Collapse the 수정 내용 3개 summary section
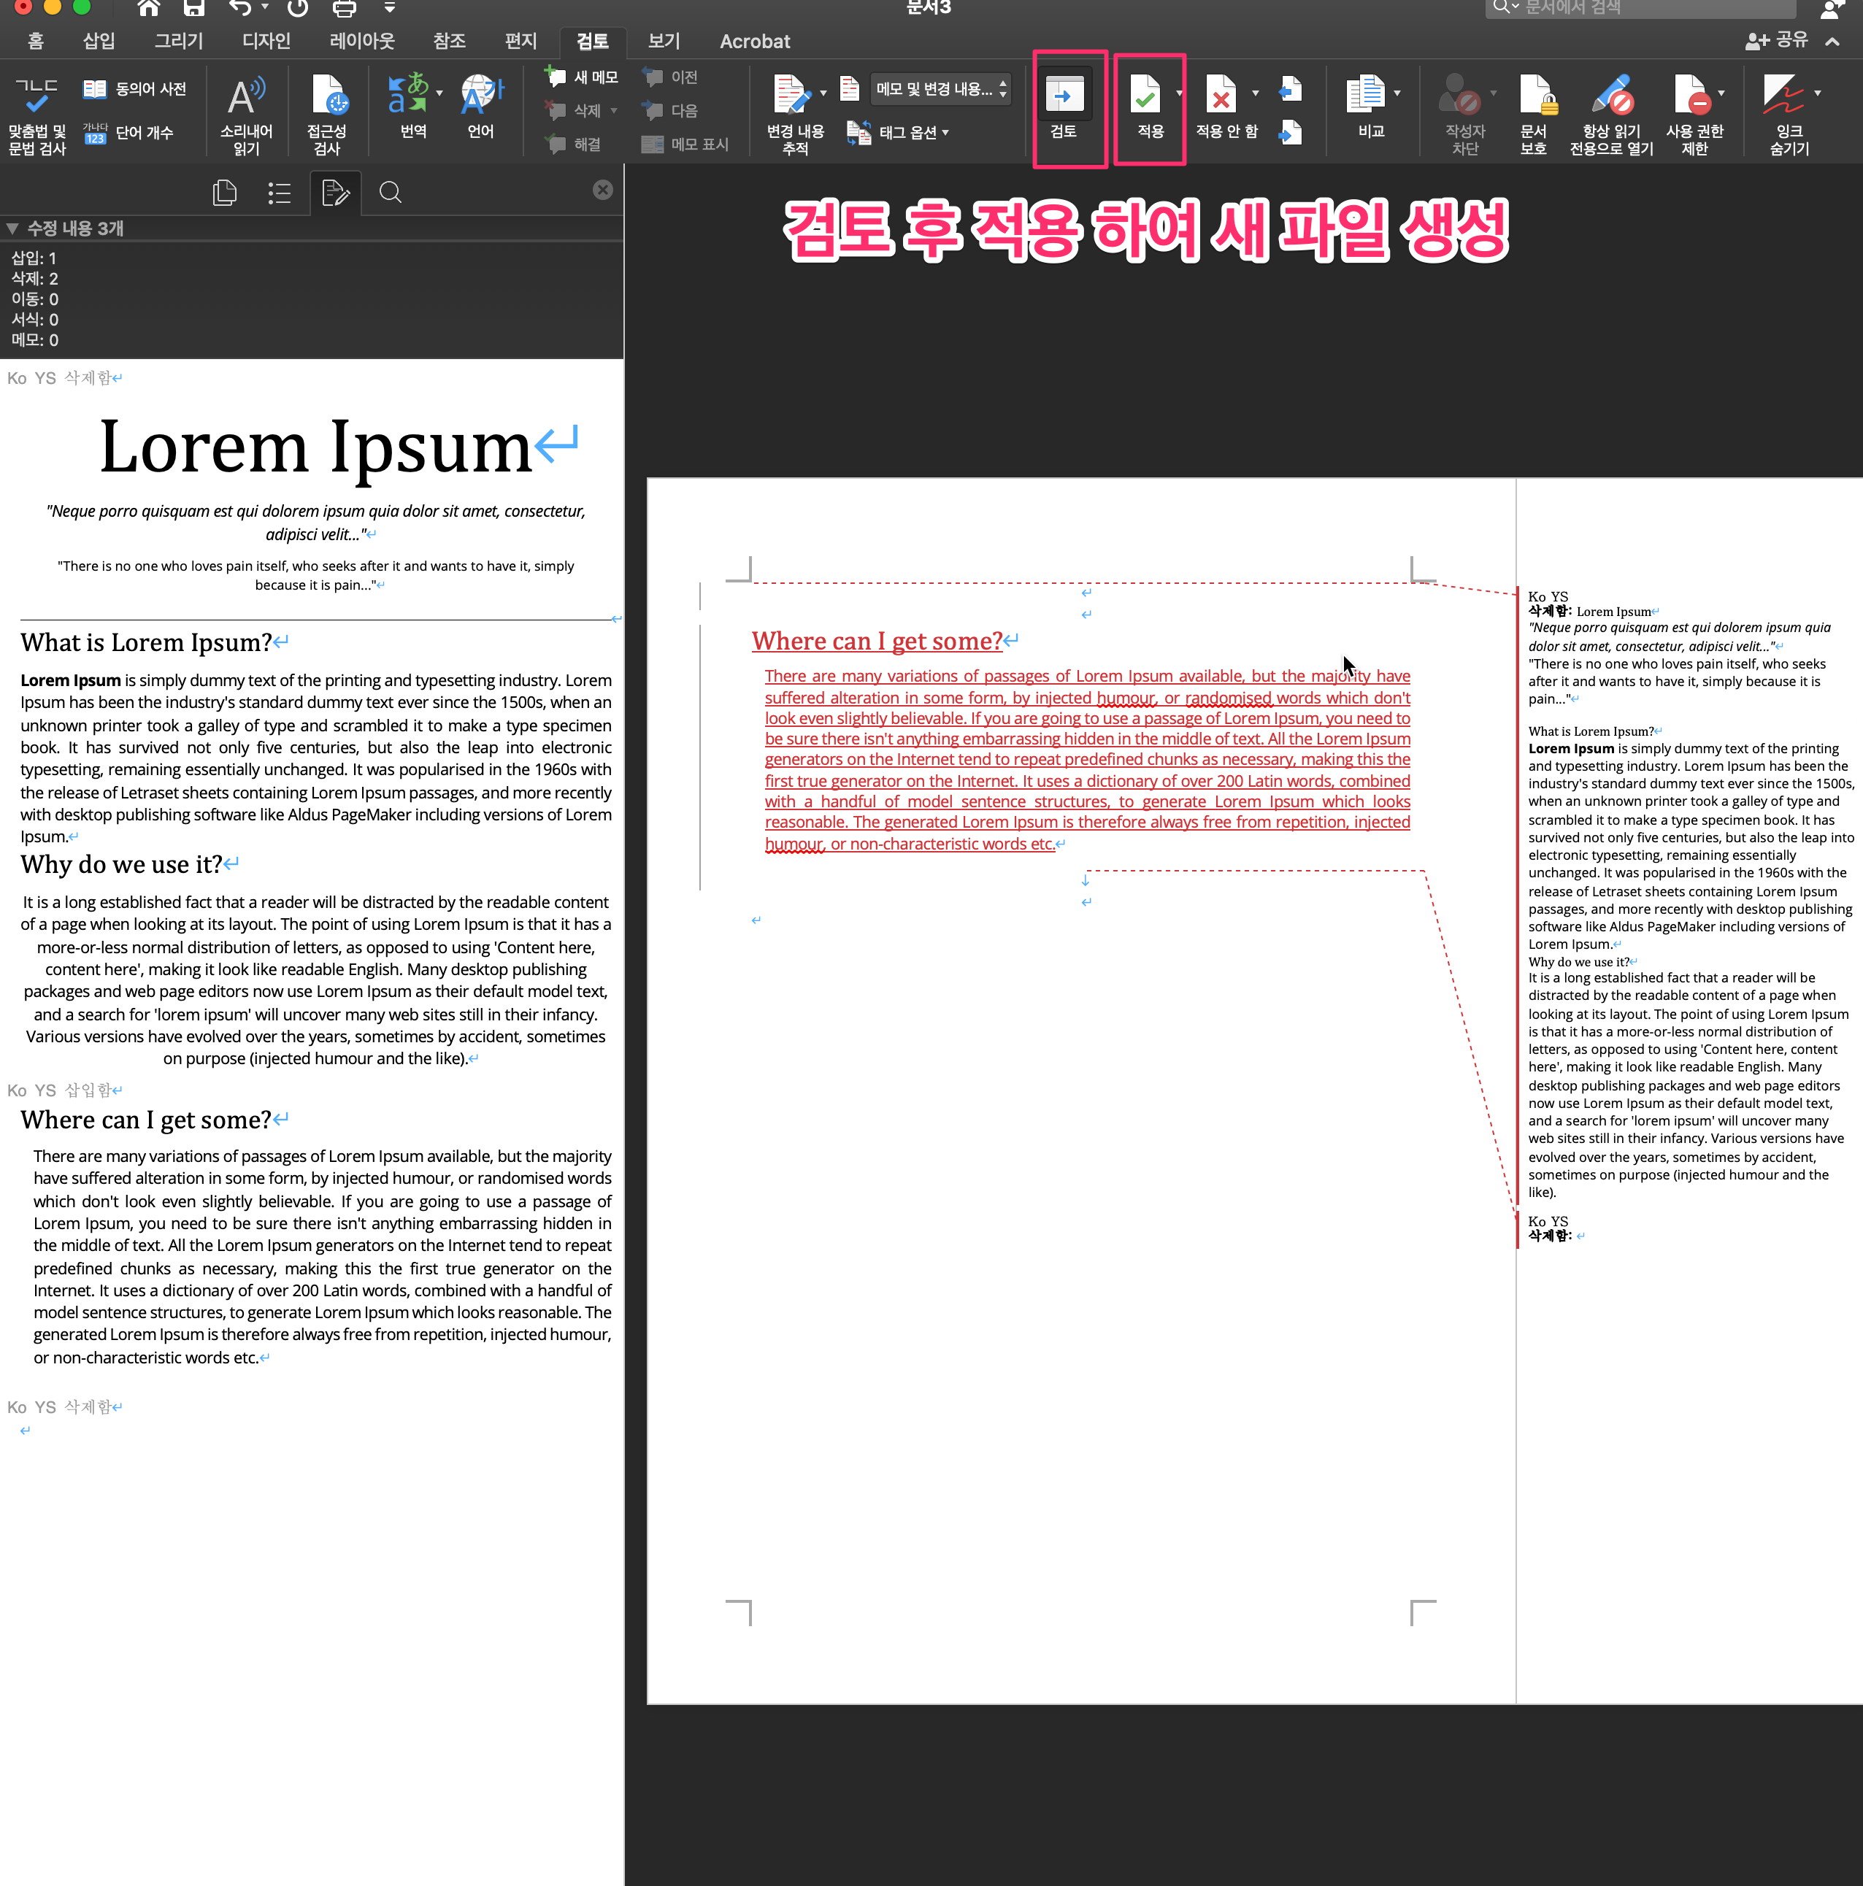Screen dimensions: 1863x1886 (x=12, y=228)
